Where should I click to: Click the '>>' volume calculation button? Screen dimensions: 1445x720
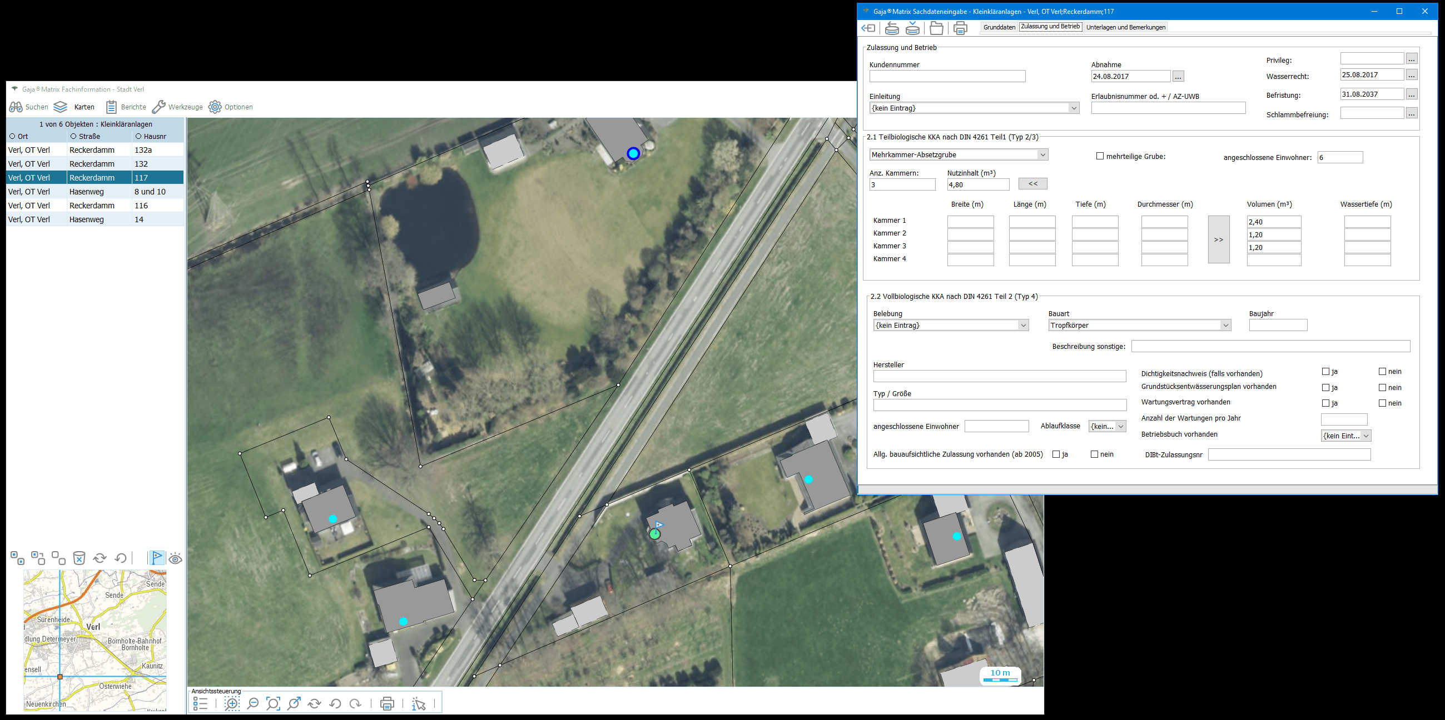1218,240
